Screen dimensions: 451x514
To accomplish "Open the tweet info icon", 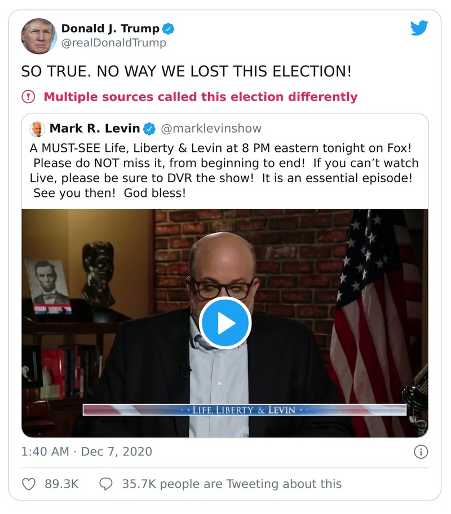I will coord(421,452).
